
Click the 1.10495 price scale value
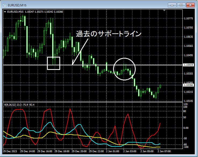coord(188,55)
